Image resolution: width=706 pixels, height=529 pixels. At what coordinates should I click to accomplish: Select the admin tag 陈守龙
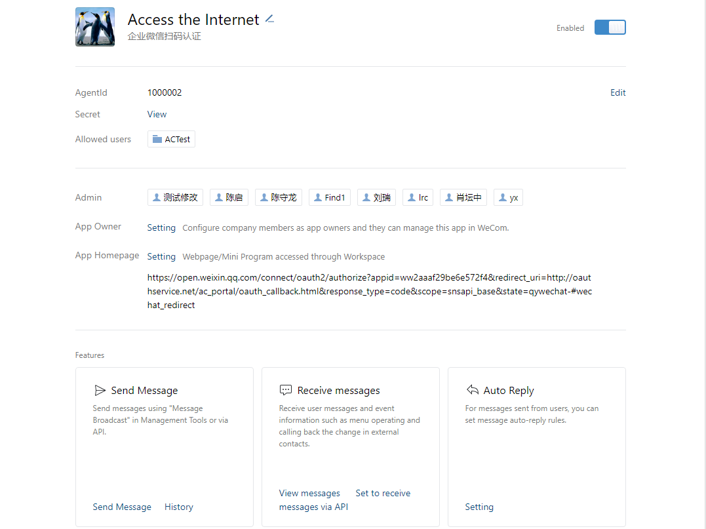279,197
